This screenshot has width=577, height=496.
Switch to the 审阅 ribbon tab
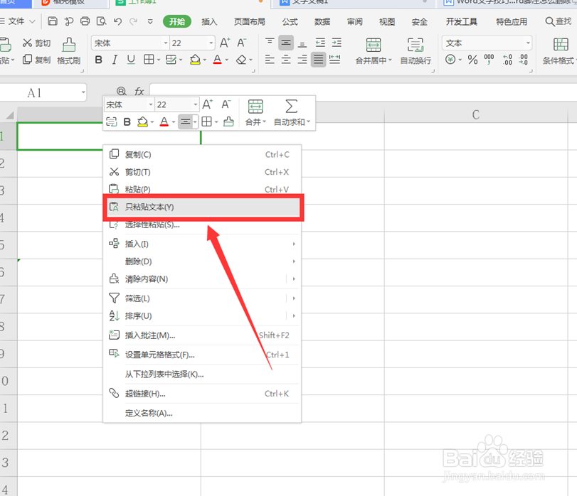click(355, 22)
